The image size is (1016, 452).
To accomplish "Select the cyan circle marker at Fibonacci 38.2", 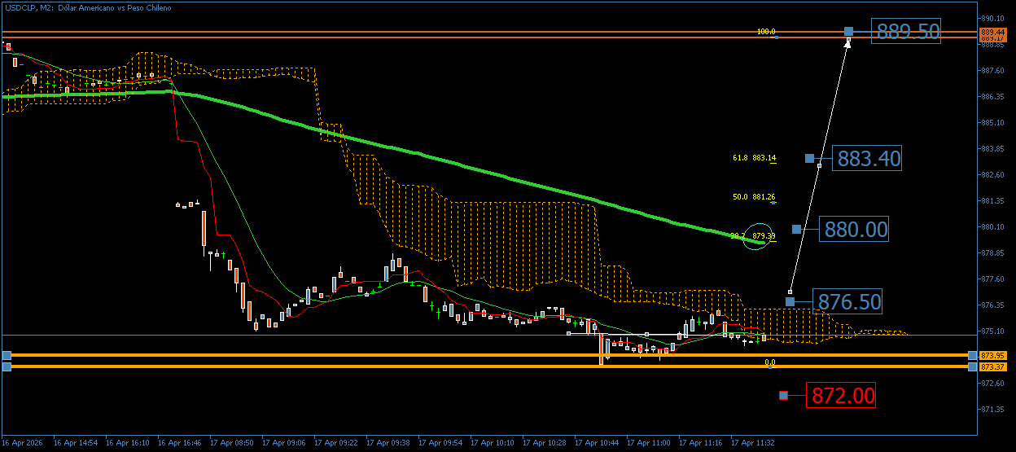I will (x=755, y=236).
